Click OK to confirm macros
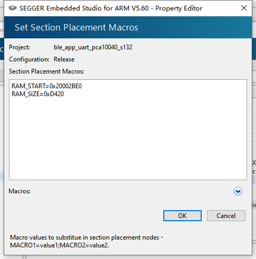 (x=182, y=215)
